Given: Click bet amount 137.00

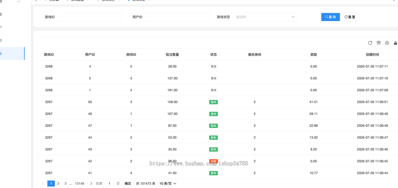Looking at the screenshot, I should (x=172, y=78).
